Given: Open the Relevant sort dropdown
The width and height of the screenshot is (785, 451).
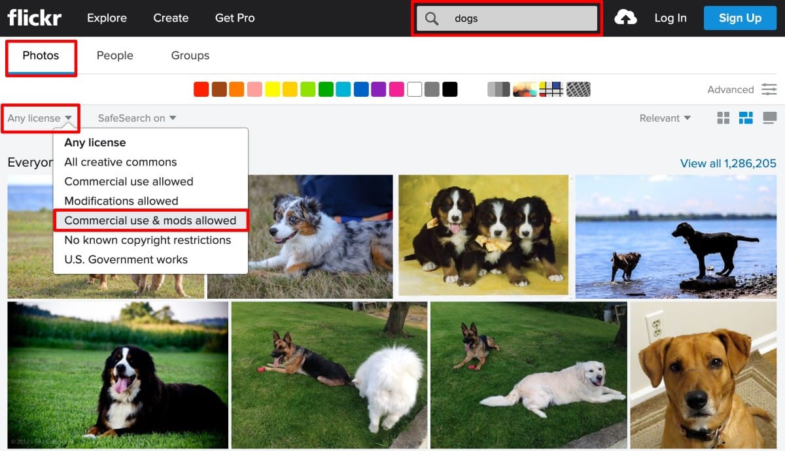Looking at the screenshot, I should 664,118.
